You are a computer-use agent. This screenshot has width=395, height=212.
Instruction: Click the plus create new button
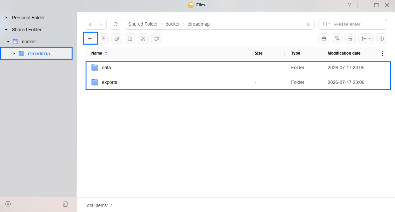(90, 39)
